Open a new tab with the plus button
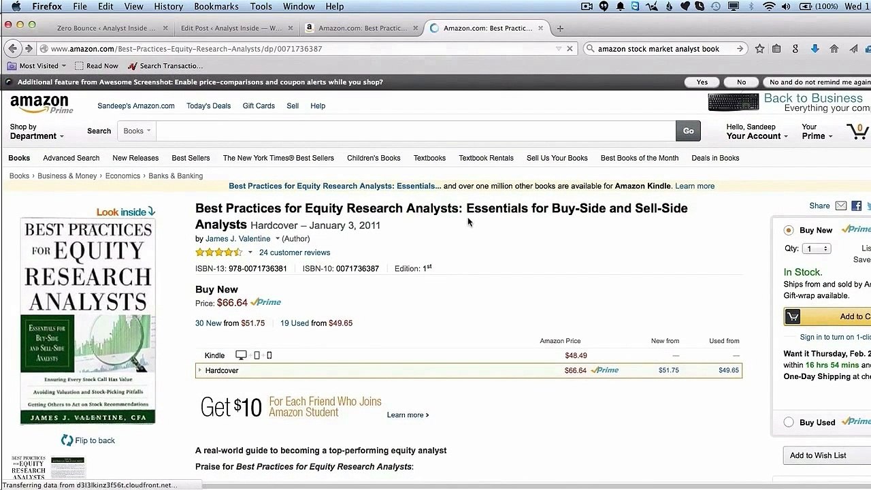This screenshot has height=490, width=871. coord(560,29)
